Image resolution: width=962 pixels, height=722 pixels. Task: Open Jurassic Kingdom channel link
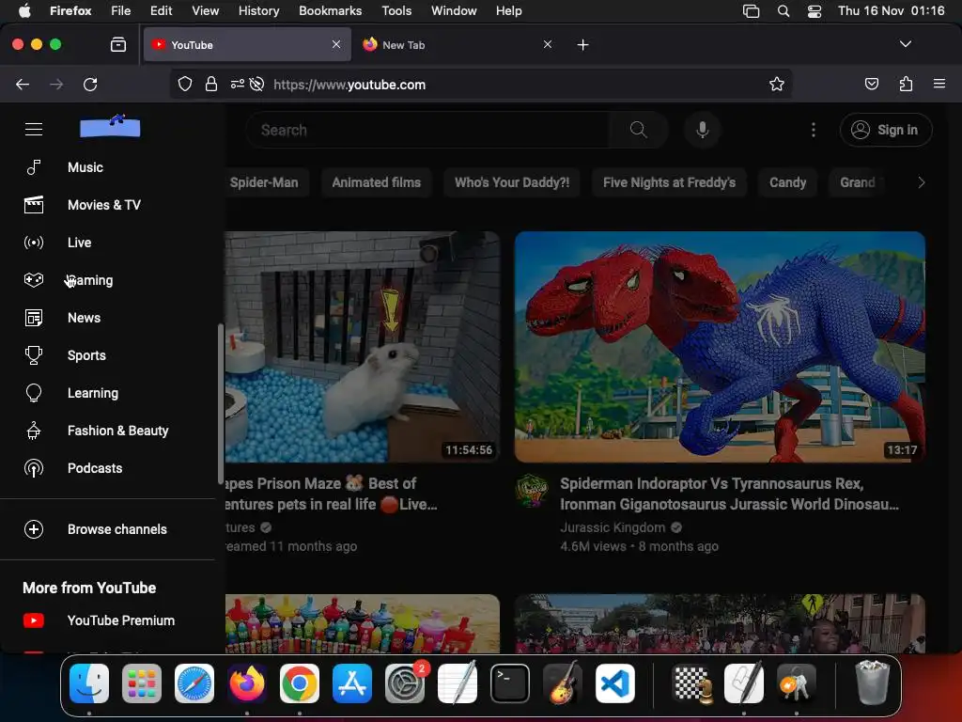pos(613,527)
